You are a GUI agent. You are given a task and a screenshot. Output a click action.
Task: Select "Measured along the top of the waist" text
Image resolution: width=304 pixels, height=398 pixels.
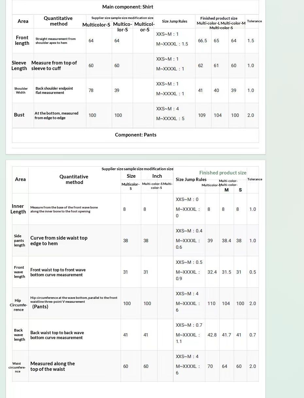pos(52,366)
